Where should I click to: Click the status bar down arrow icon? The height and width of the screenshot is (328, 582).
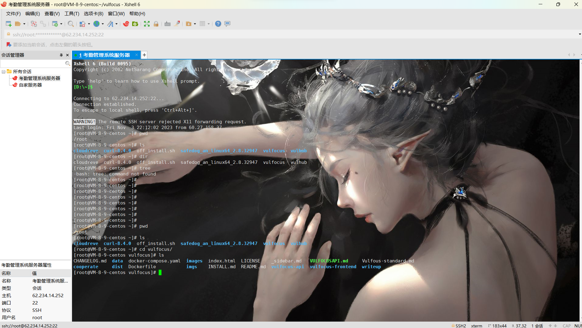click(555, 326)
